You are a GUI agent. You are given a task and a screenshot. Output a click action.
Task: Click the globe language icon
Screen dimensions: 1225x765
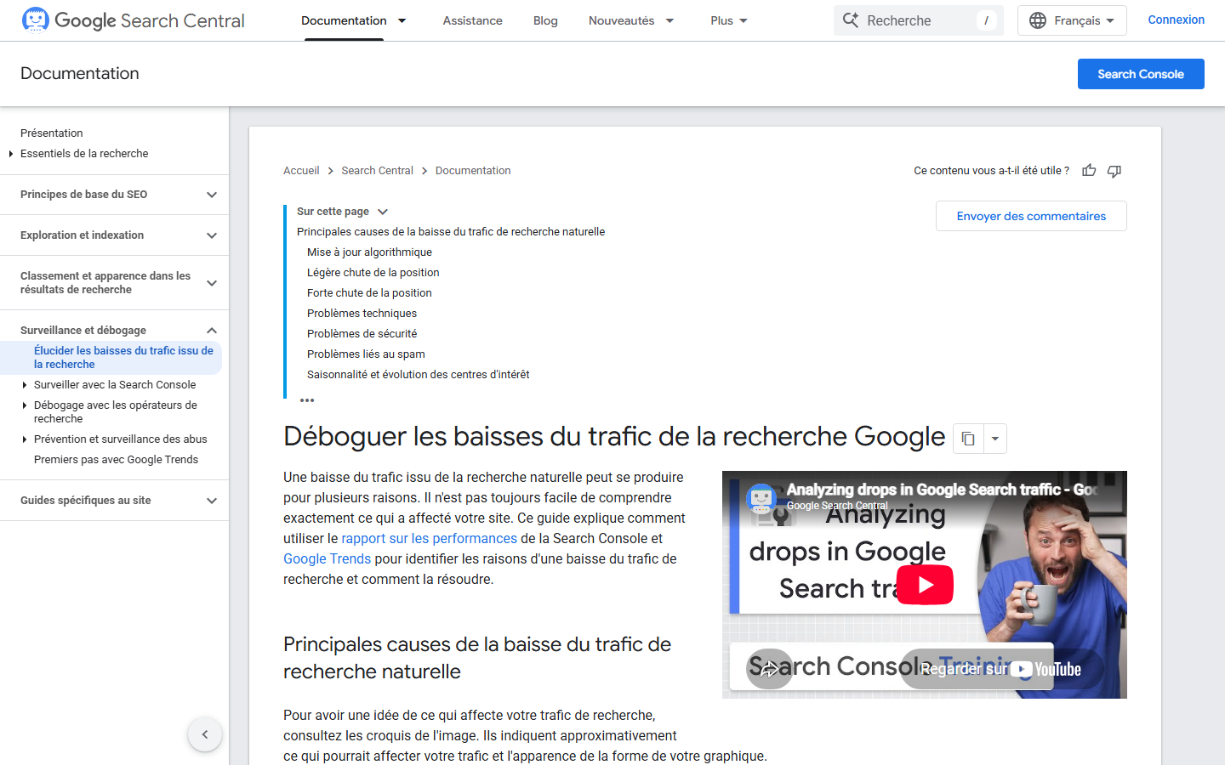click(1038, 20)
